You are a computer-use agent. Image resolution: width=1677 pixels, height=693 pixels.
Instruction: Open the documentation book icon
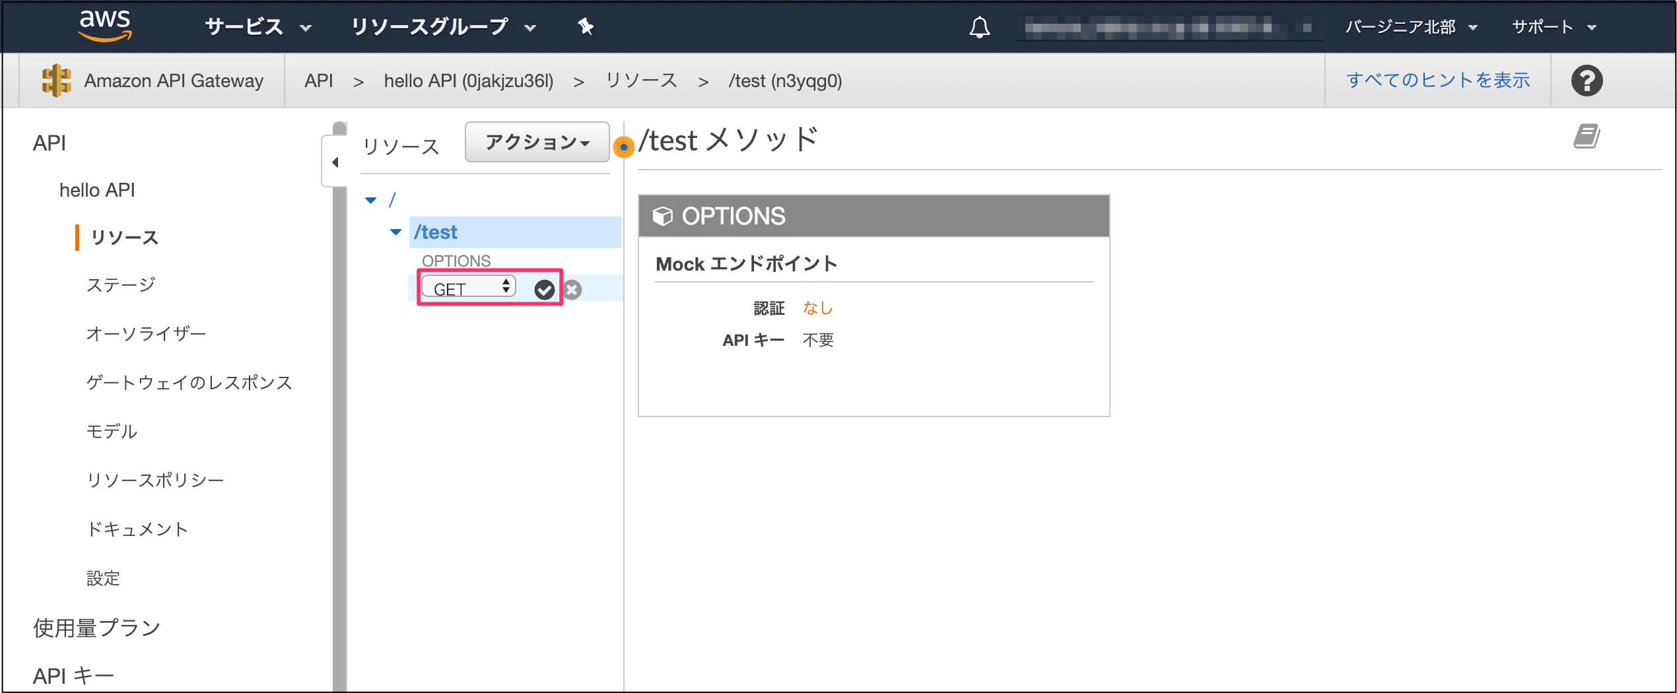[x=1587, y=137]
